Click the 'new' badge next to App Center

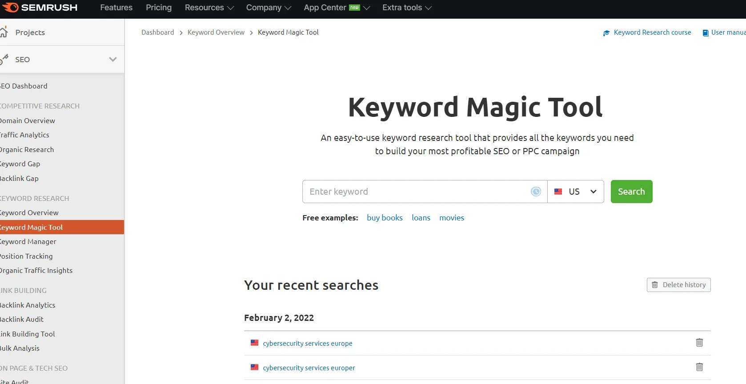point(354,8)
